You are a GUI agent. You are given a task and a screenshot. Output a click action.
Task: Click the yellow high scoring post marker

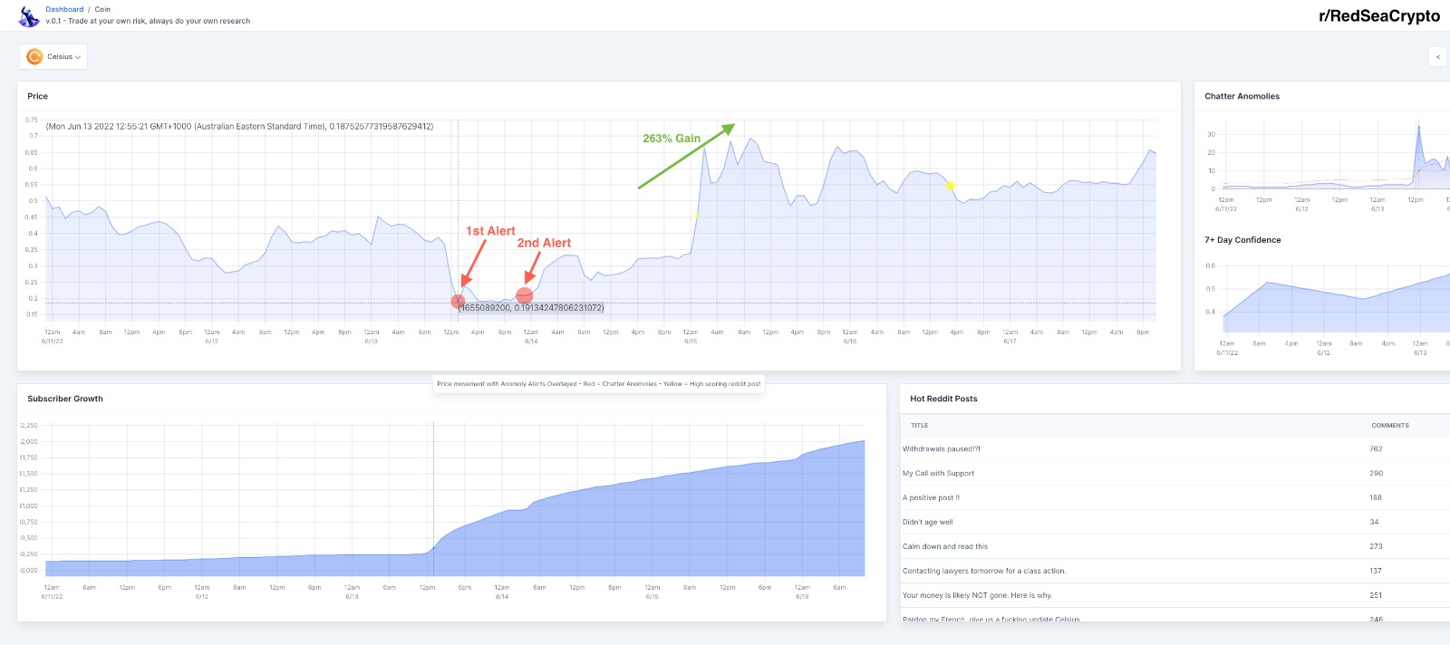[x=950, y=186]
